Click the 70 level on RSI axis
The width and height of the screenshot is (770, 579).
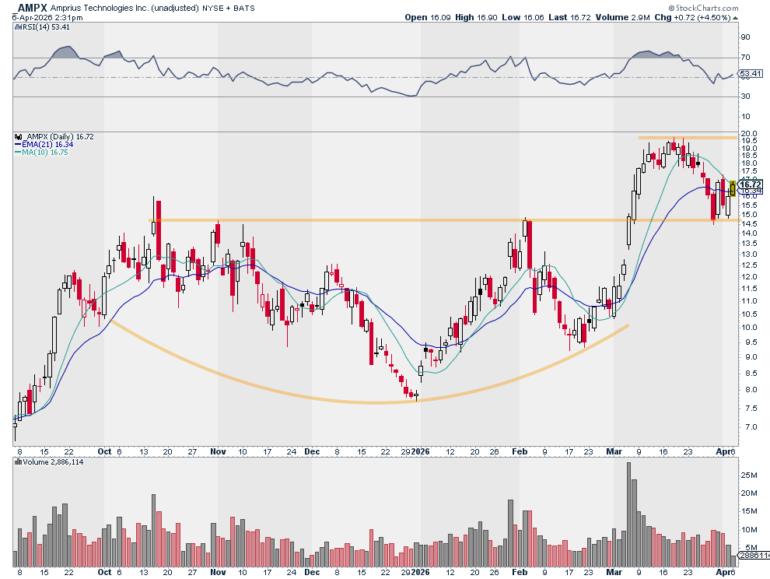pos(745,58)
